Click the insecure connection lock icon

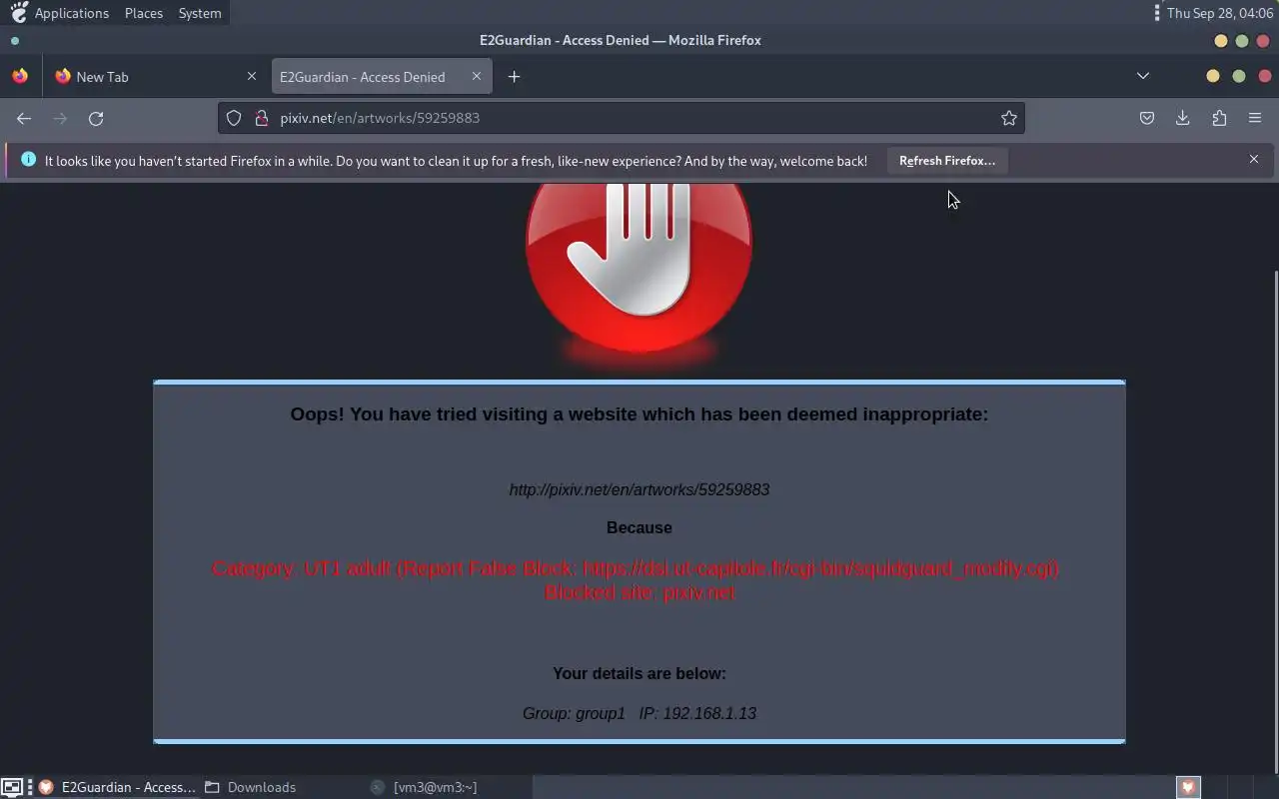pyautogui.click(x=262, y=118)
